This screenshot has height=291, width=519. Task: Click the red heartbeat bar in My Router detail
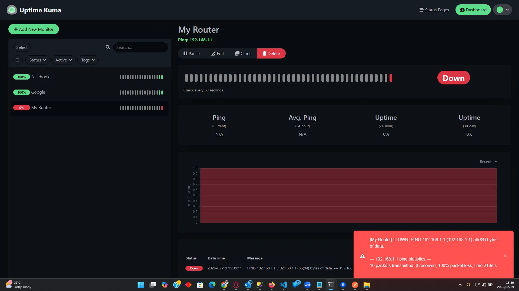pos(391,78)
